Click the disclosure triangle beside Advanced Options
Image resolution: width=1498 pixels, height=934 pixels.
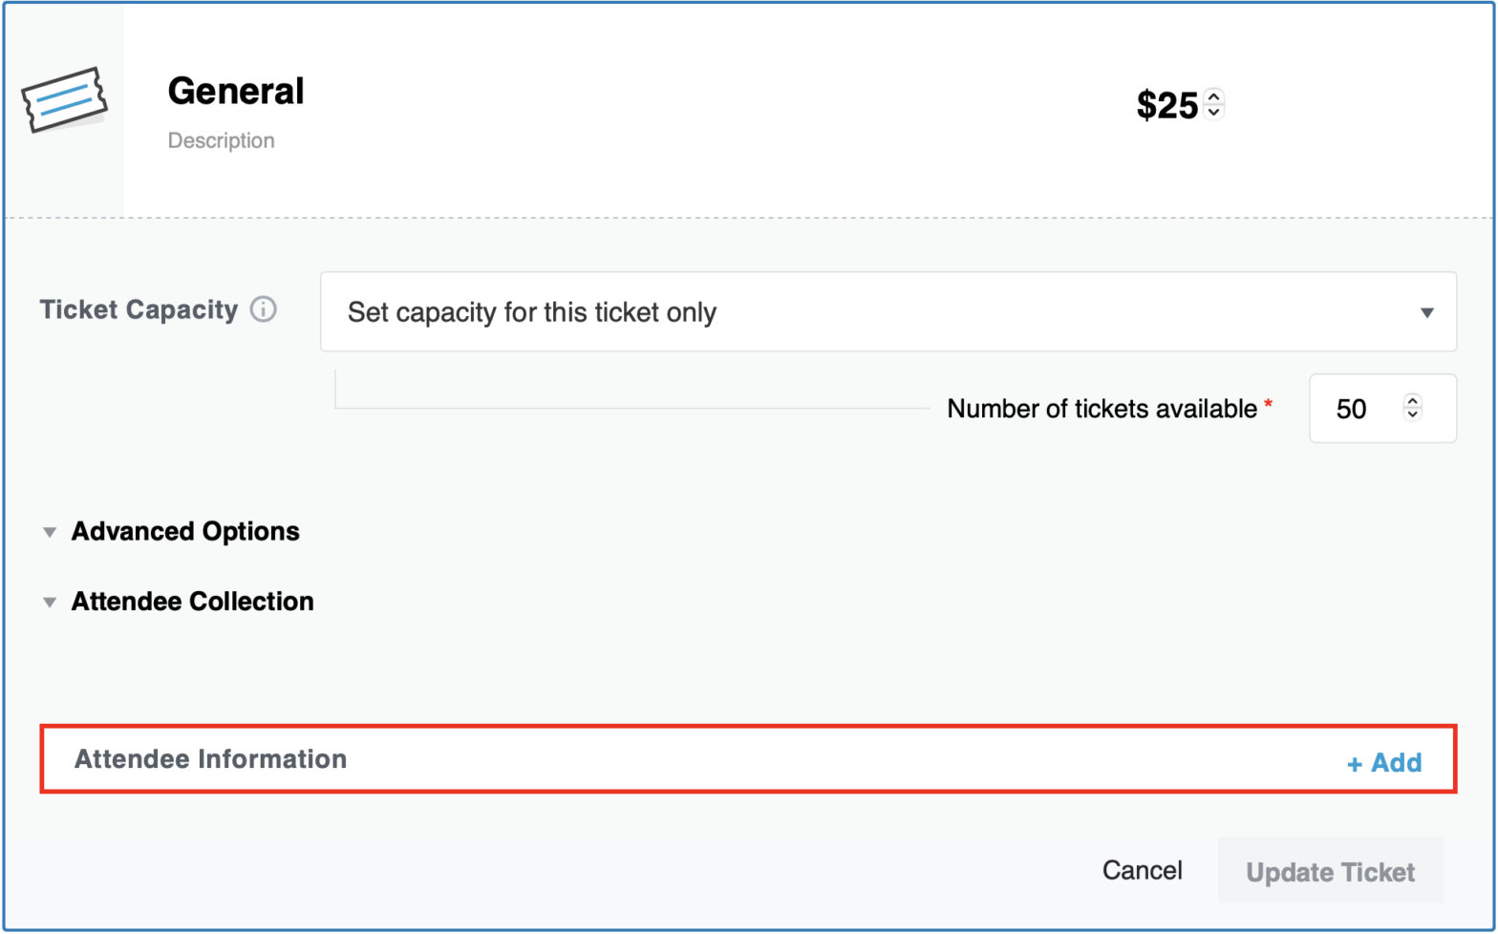pos(50,532)
